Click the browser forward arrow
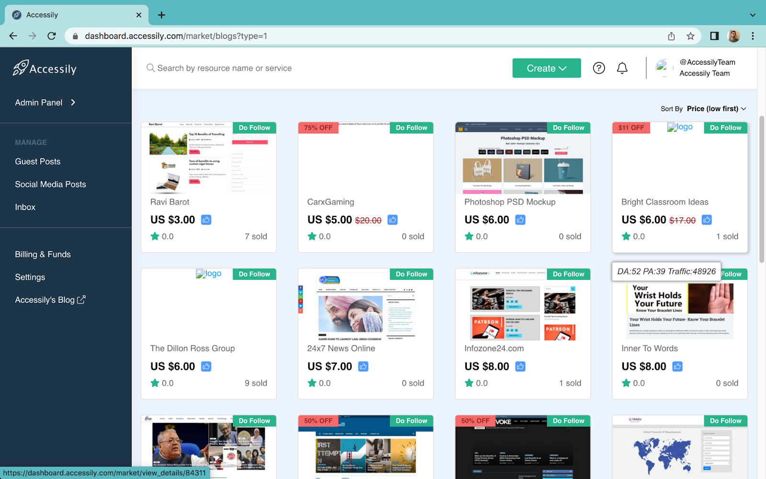Image resolution: width=766 pixels, height=479 pixels. coord(32,36)
